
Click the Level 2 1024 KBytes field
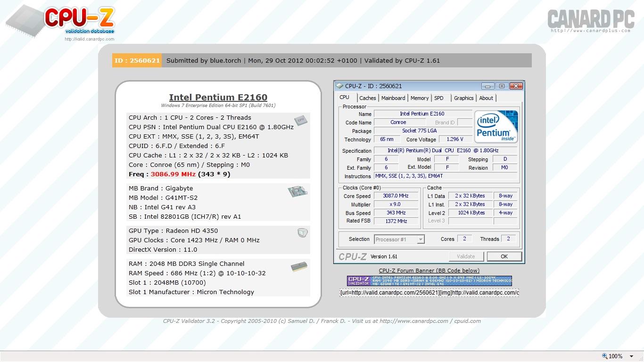tap(470, 213)
